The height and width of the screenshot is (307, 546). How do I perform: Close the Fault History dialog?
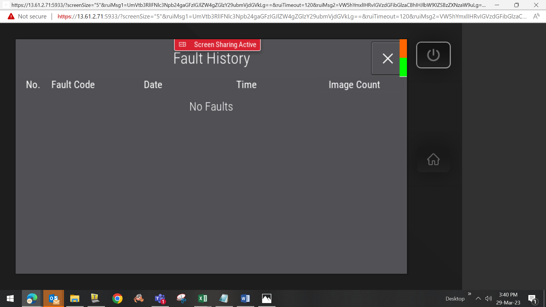coord(387,59)
